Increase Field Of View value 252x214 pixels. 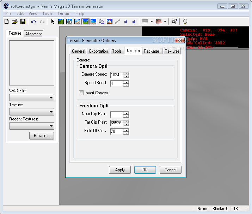tap(126, 130)
